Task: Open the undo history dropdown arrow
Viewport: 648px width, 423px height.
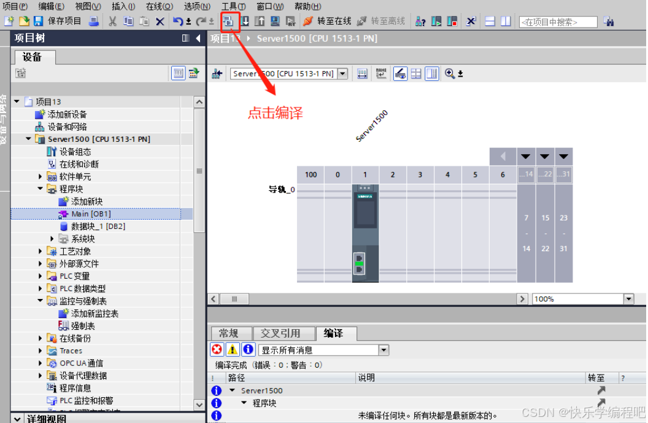Action: pos(188,21)
